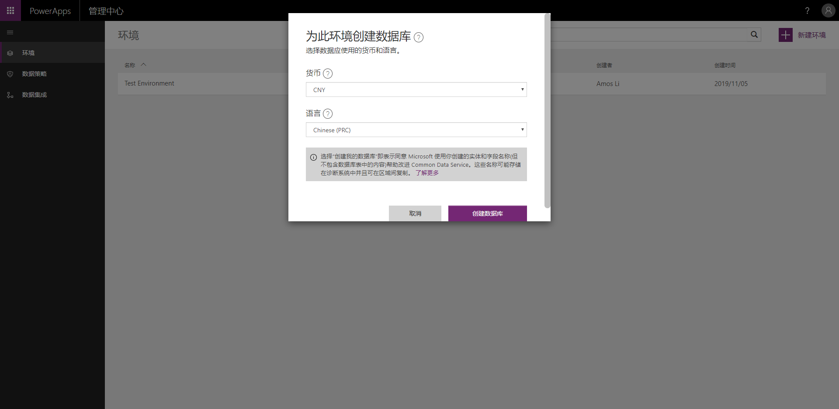Open the 了解更多 link
This screenshot has width=839, height=409.
tap(427, 172)
